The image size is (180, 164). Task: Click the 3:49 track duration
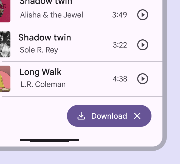click(120, 15)
